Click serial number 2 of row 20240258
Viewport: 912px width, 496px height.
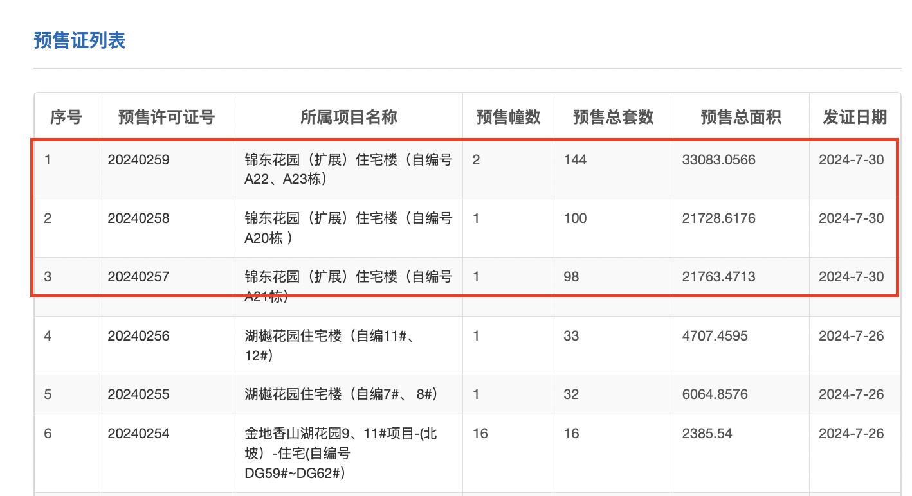[x=48, y=218]
